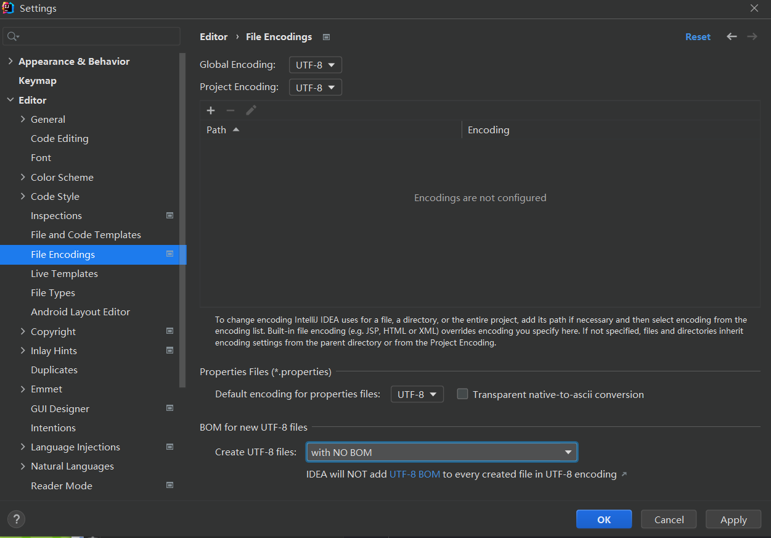The width and height of the screenshot is (771, 538).
Task: Click Editor in the breadcrumb
Action: [214, 37]
